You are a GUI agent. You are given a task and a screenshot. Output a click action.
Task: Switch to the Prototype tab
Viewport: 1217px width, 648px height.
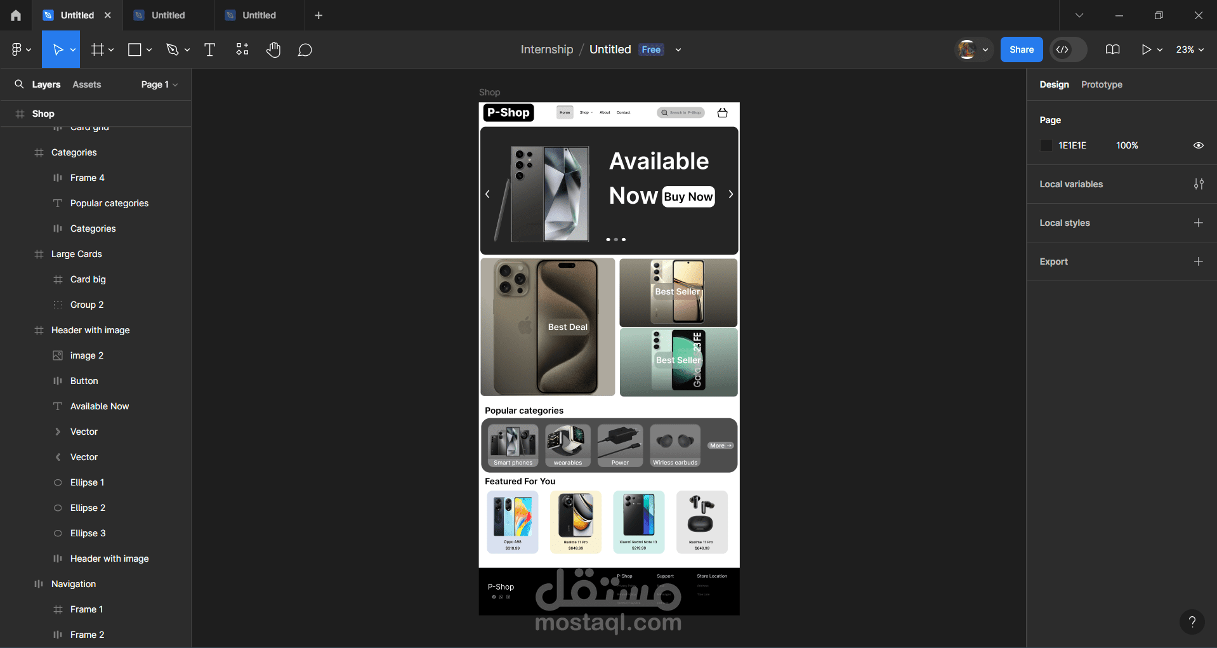point(1102,84)
